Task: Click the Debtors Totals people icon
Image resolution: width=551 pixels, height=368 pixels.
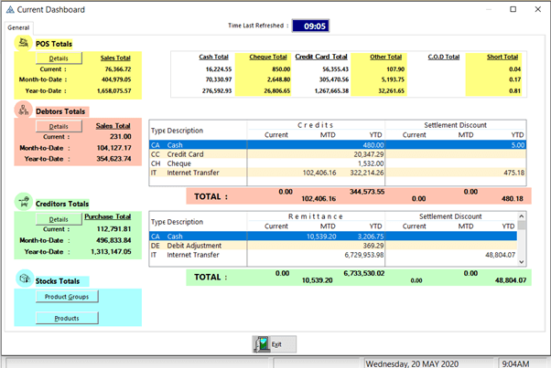Action: (24, 110)
